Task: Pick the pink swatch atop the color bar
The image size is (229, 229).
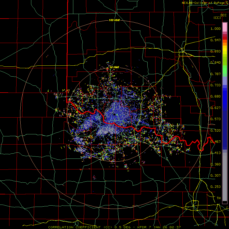Action: 225,27
